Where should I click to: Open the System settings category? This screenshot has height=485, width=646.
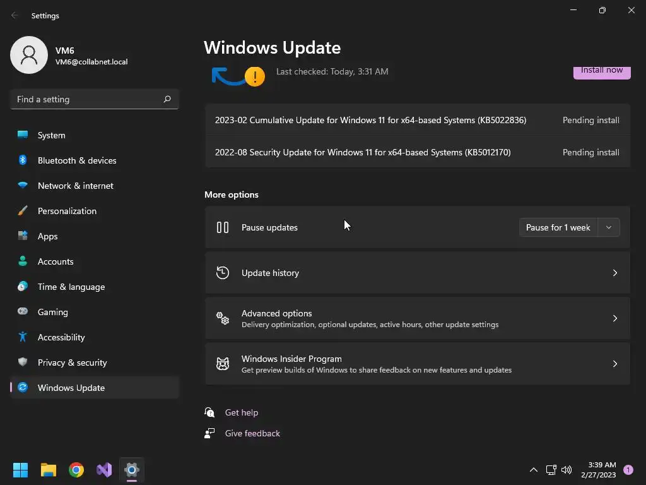[95, 135]
